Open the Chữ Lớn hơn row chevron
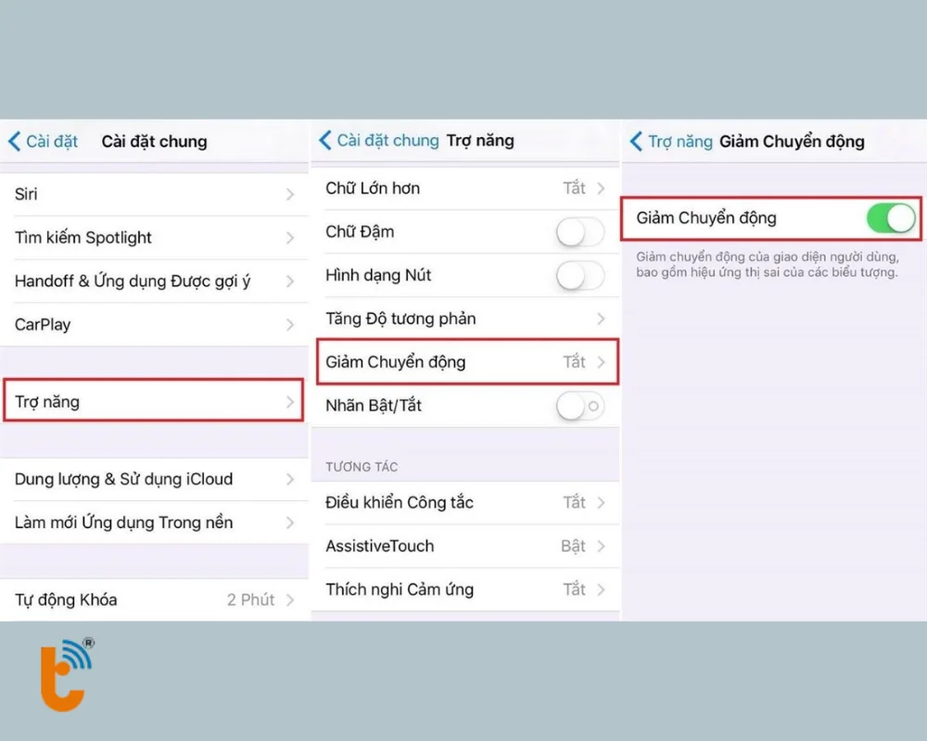Viewport: 927px width, 741px height. click(601, 189)
